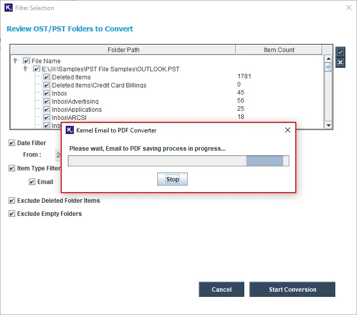Select the Deleted Items folder row
357x315 pixels.
coord(71,77)
